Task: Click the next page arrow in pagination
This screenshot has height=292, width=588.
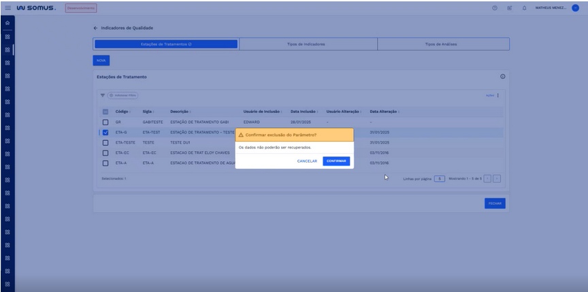Action: tap(497, 178)
